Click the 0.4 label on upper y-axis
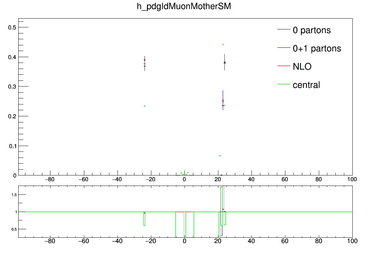Viewport: 371px width, 261px height. 12,57
